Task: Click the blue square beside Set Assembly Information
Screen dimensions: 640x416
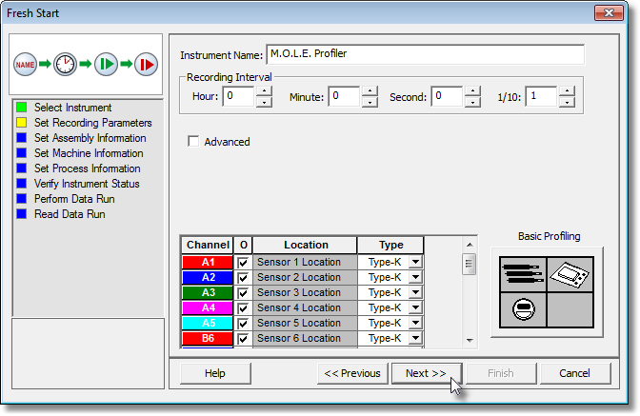Action: 22,138
